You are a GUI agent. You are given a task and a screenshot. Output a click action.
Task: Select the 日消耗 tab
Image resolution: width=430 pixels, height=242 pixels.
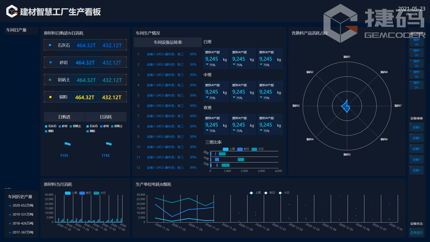pos(105,117)
